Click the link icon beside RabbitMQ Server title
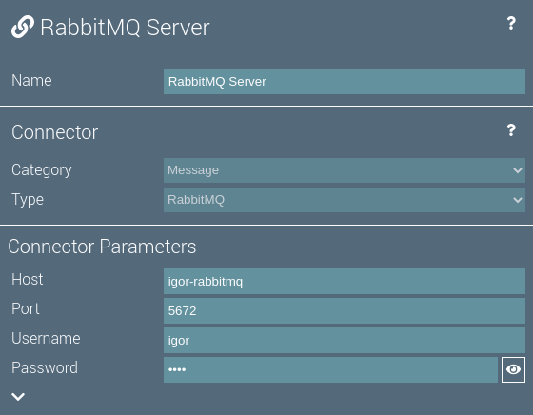 click(x=23, y=27)
